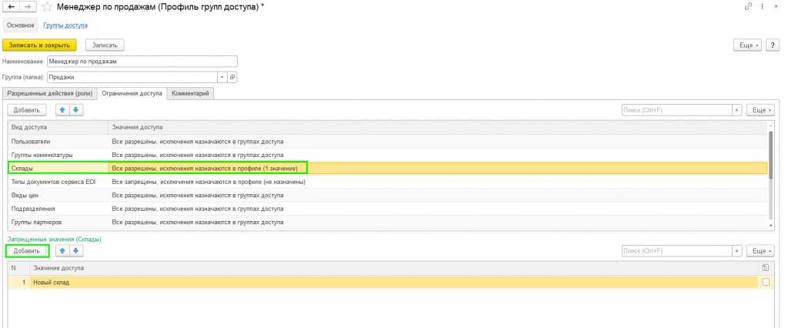Image resolution: width=788 pixels, height=328 pixels.
Task: Click the forward navigation arrow
Action: [x=28, y=6]
